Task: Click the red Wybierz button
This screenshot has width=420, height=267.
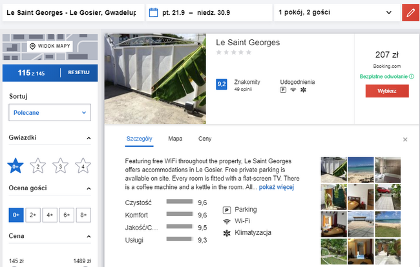Action: tap(387, 91)
